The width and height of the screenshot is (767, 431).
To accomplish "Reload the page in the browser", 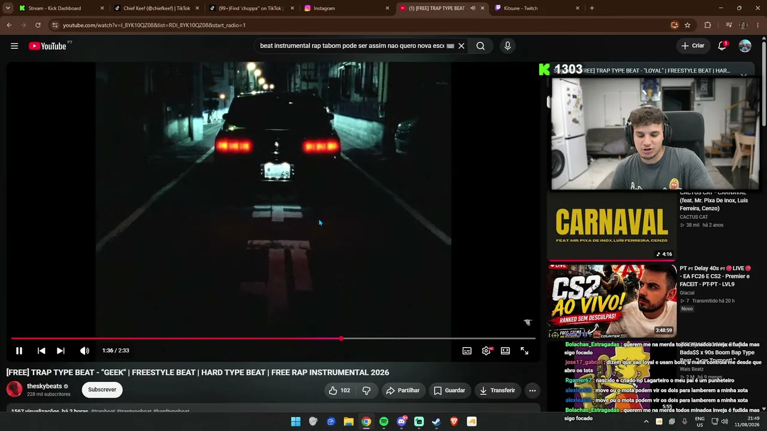I will pyautogui.click(x=38, y=25).
